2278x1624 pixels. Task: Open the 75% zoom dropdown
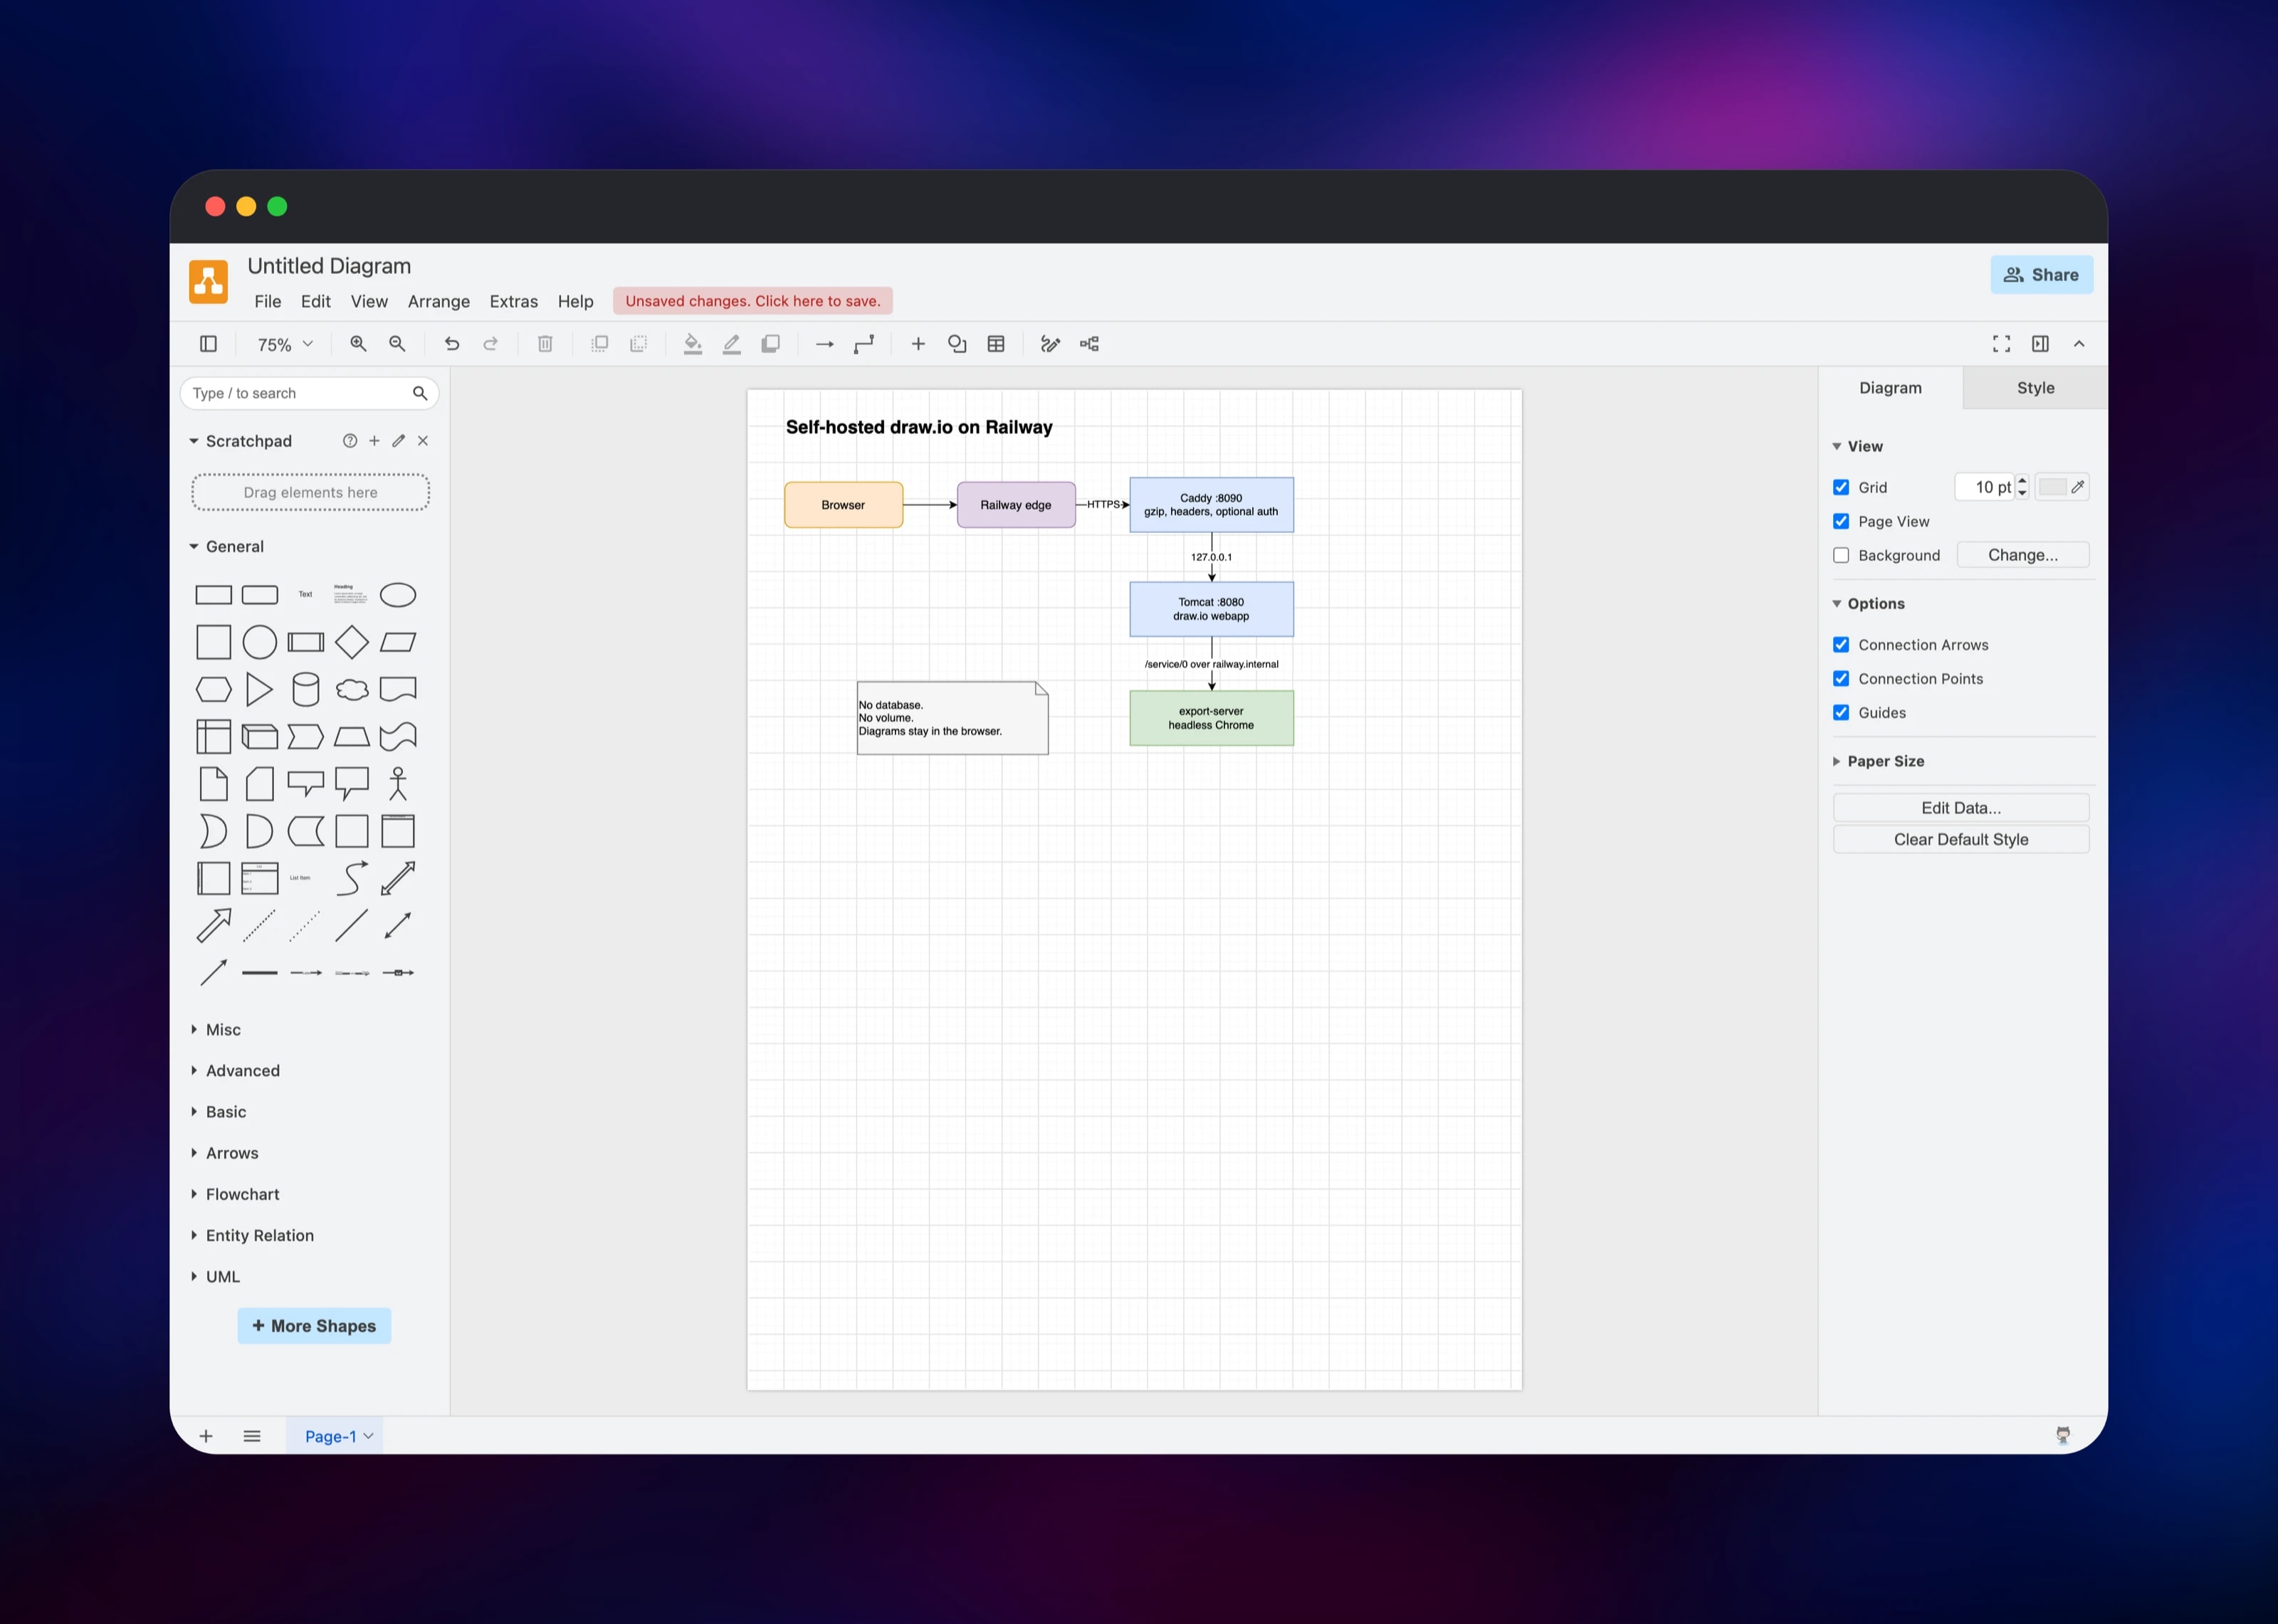point(285,344)
